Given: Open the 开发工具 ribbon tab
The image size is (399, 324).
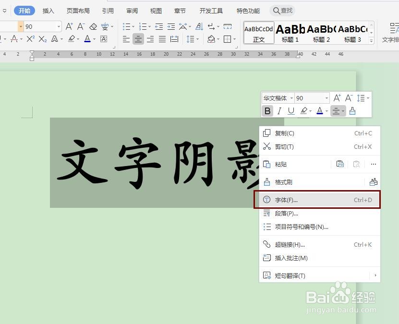Looking at the screenshot, I should [x=211, y=11].
